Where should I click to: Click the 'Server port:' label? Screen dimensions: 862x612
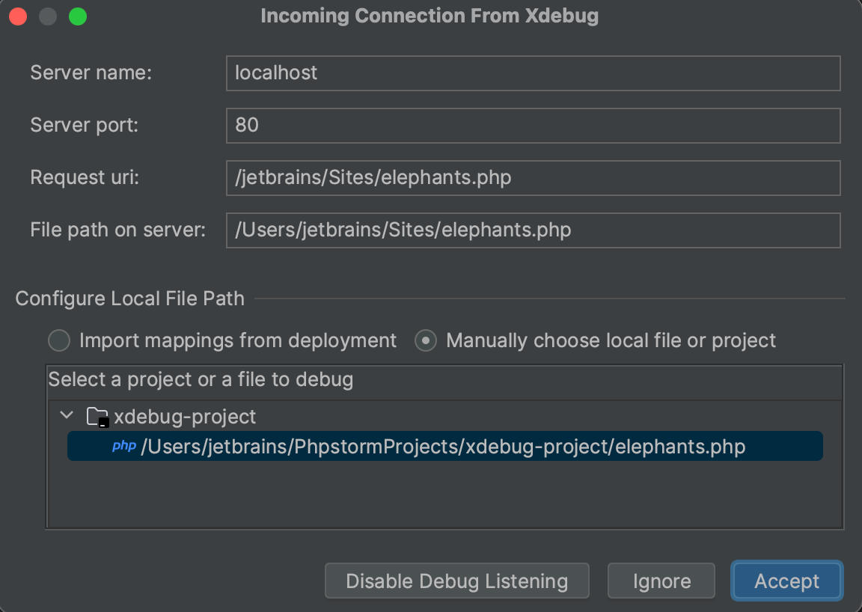point(84,125)
